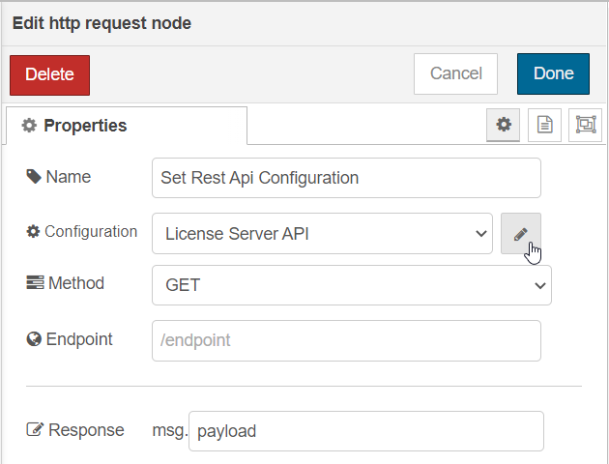Image resolution: width=609 pixels, height=464 pixels.
Task: Click the Response msg payload field
Action: (x=366, y=431)
